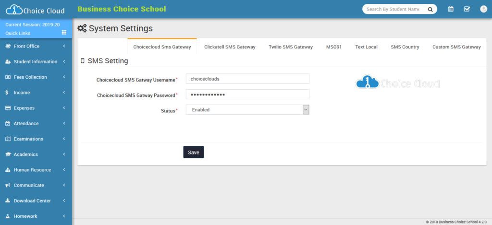Click the Front Office sidebar icon
Screen dimensions: 492x225
8,46
